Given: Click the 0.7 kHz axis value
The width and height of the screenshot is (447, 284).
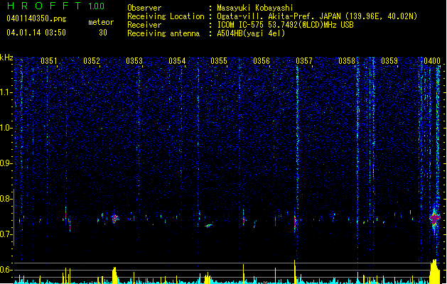Looking at the screenshot, I should 6,234.
